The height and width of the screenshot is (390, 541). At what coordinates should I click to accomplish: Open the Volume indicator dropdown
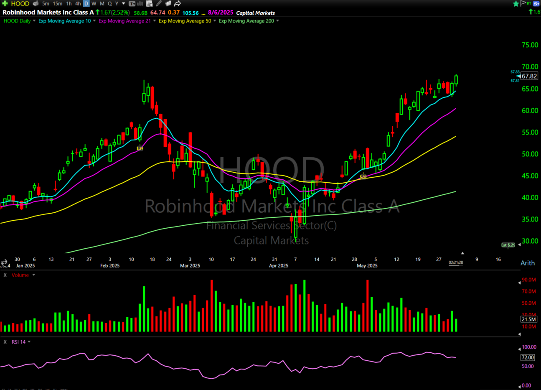coord(34,275)
